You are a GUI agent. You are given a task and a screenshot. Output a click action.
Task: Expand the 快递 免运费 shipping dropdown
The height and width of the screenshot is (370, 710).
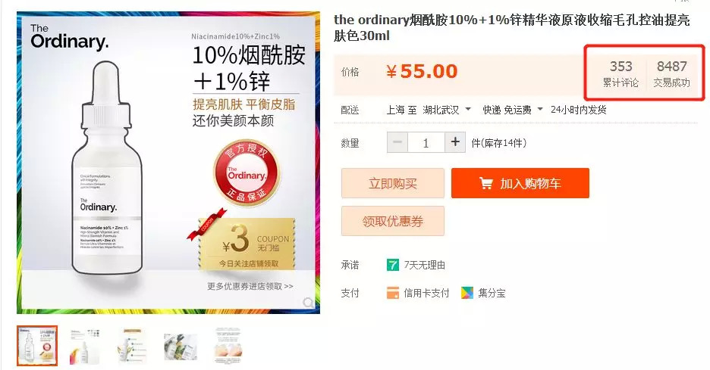point(540,109)
